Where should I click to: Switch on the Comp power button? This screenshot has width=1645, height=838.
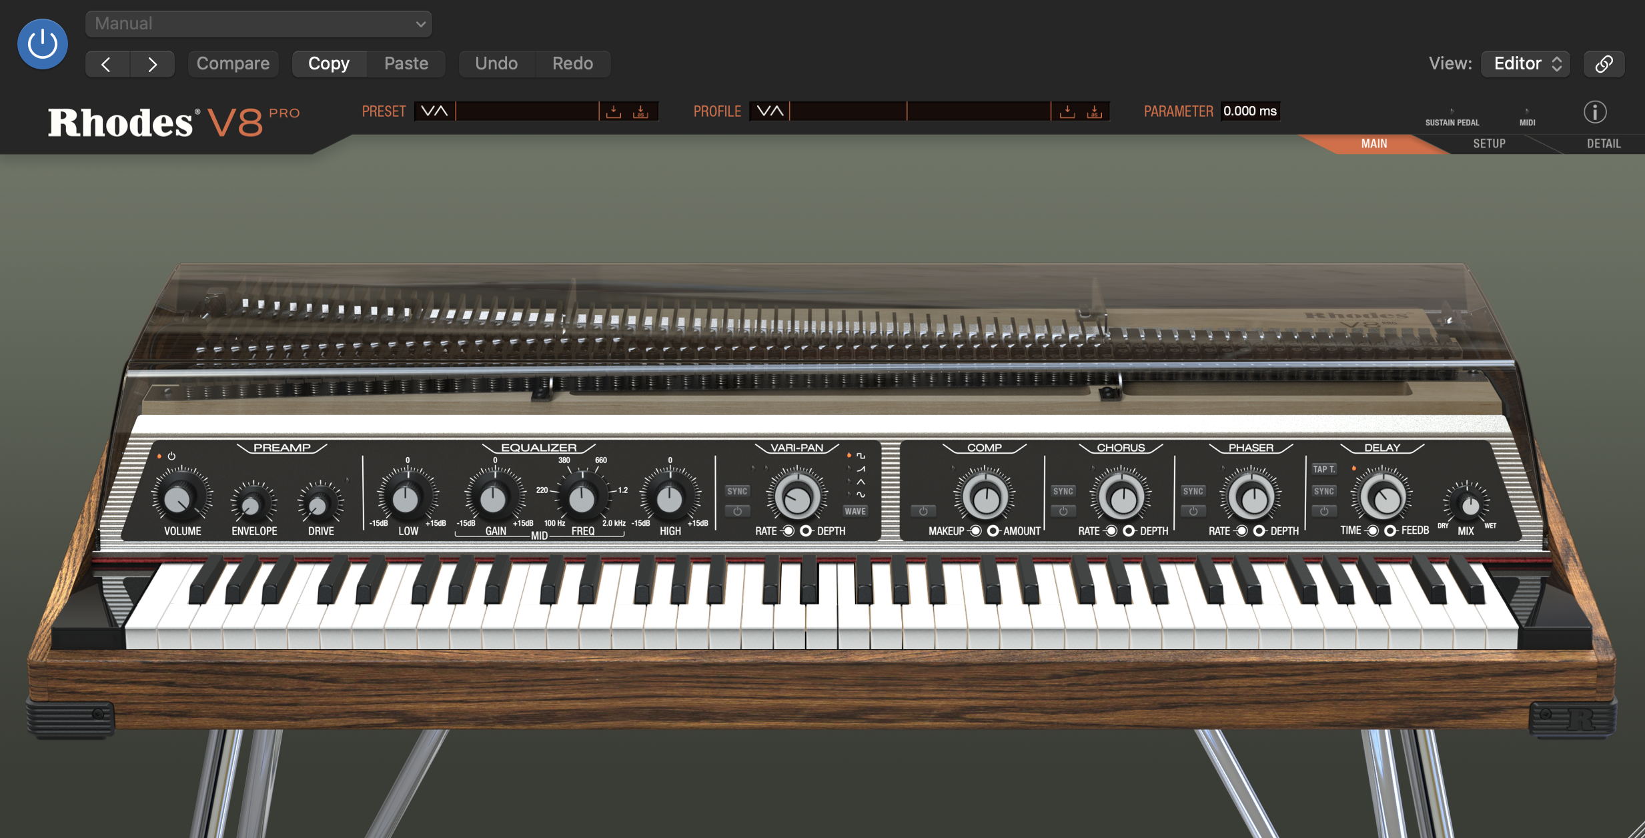click(923, 512)
